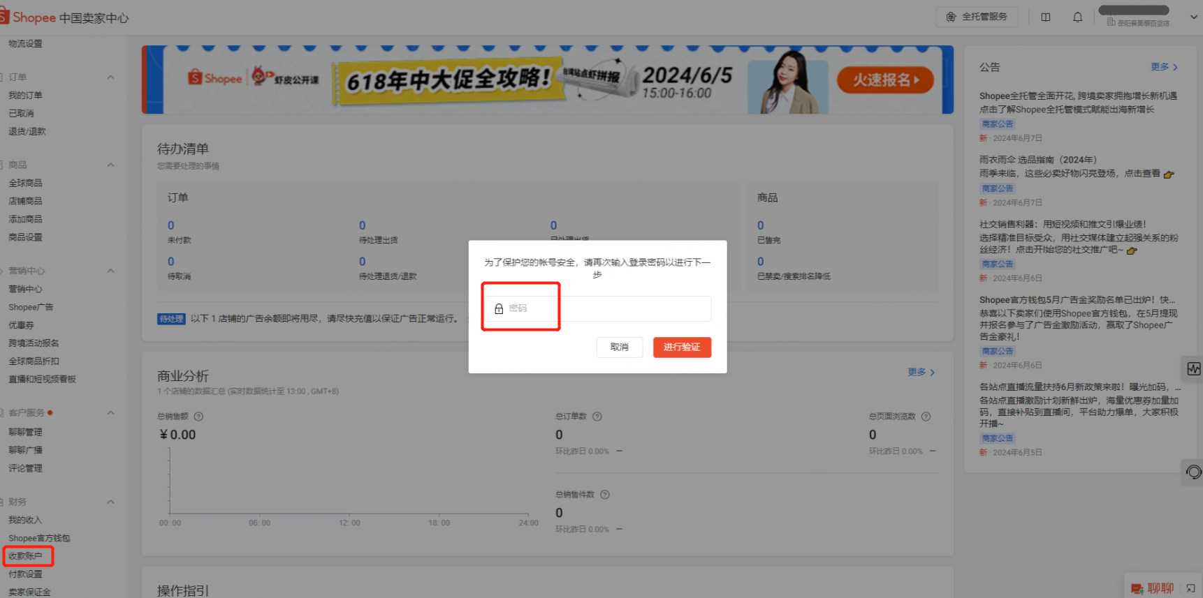Open 商品设置 in the sidebar
Viewport: 1203px width, 598px height.
point(25,237)
